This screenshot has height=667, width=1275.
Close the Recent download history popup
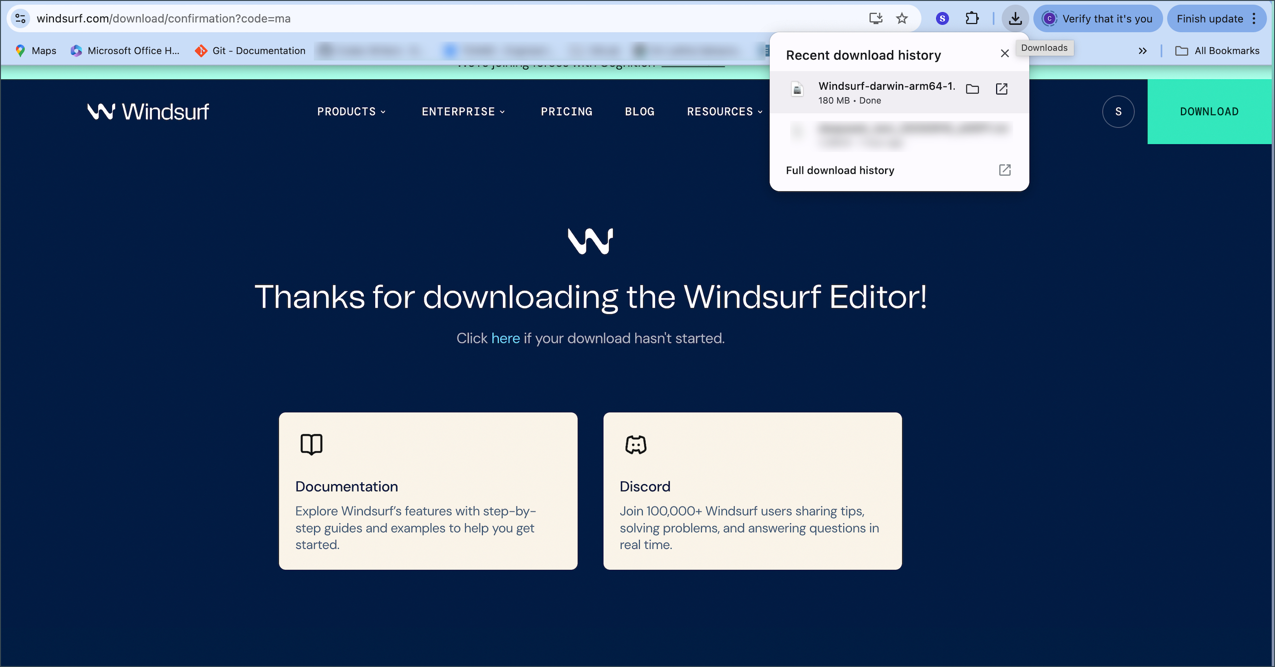(x=1004, y=53)
